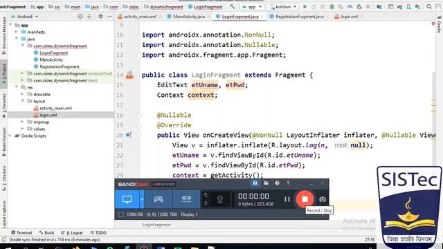
Task: Tick the checkbox beside 1280x768 Display 1
Action: (x=121, y=214)
